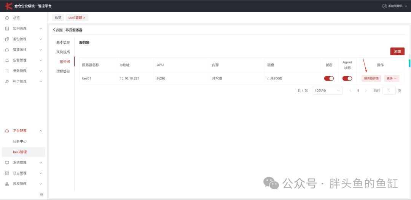Open the 基本信息 section

pos(63,42)
